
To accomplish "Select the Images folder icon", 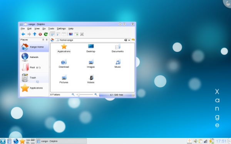I will click(91, 62).
